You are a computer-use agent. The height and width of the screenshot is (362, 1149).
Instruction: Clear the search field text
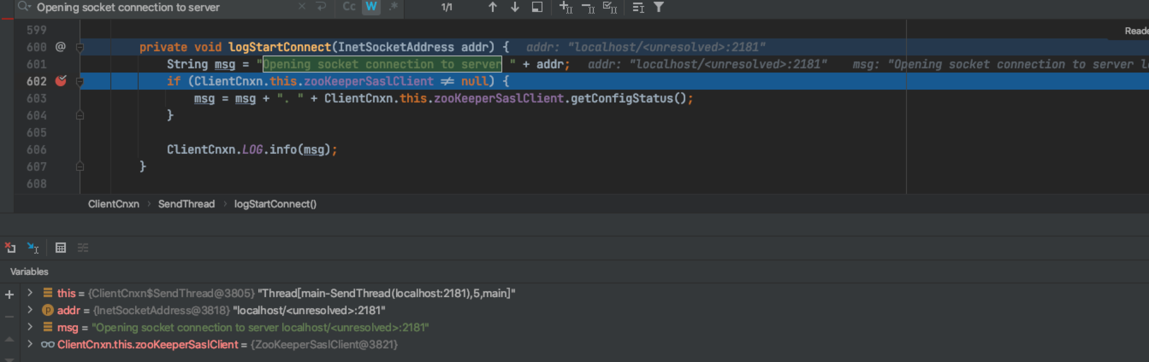tap(302, 7)
